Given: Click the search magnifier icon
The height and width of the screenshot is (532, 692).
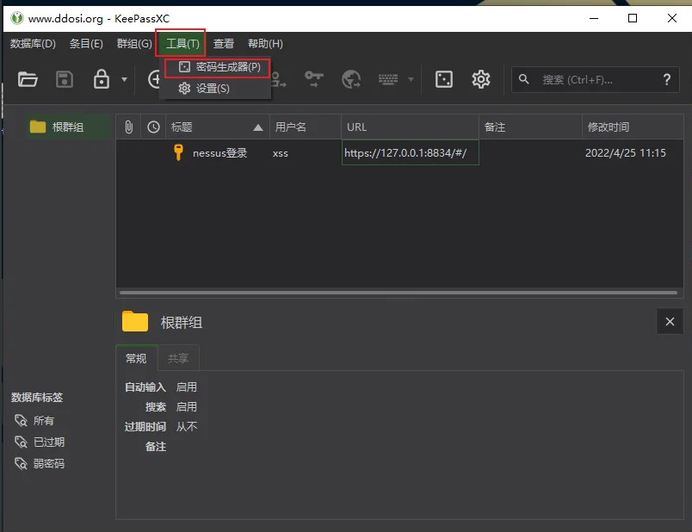Looking at the screenshot, I should tap(524, 79).
